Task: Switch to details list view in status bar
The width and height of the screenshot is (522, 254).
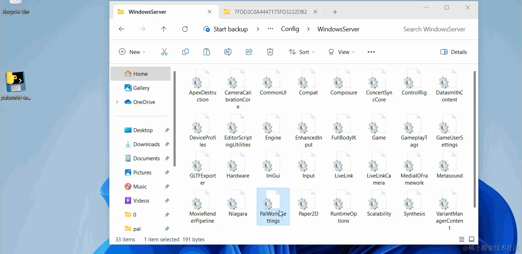Action: point(462,239)
